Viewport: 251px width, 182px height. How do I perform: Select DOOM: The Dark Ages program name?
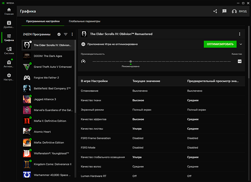(x=48, y=56)
